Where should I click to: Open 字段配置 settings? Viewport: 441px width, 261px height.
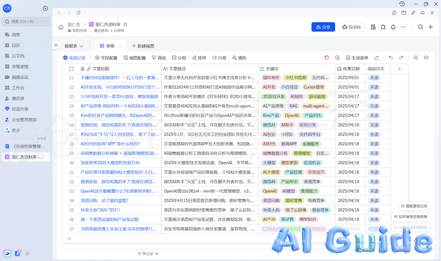[106, 58]
